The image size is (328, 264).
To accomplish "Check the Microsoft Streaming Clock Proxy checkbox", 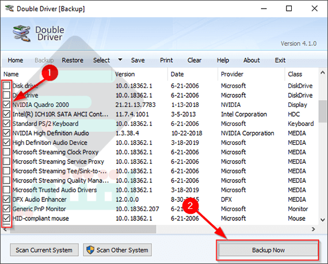I will tap(6, 152).
